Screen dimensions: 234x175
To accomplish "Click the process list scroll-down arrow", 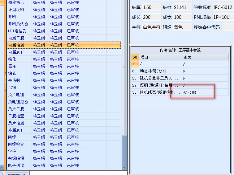I will pos(124,167).
